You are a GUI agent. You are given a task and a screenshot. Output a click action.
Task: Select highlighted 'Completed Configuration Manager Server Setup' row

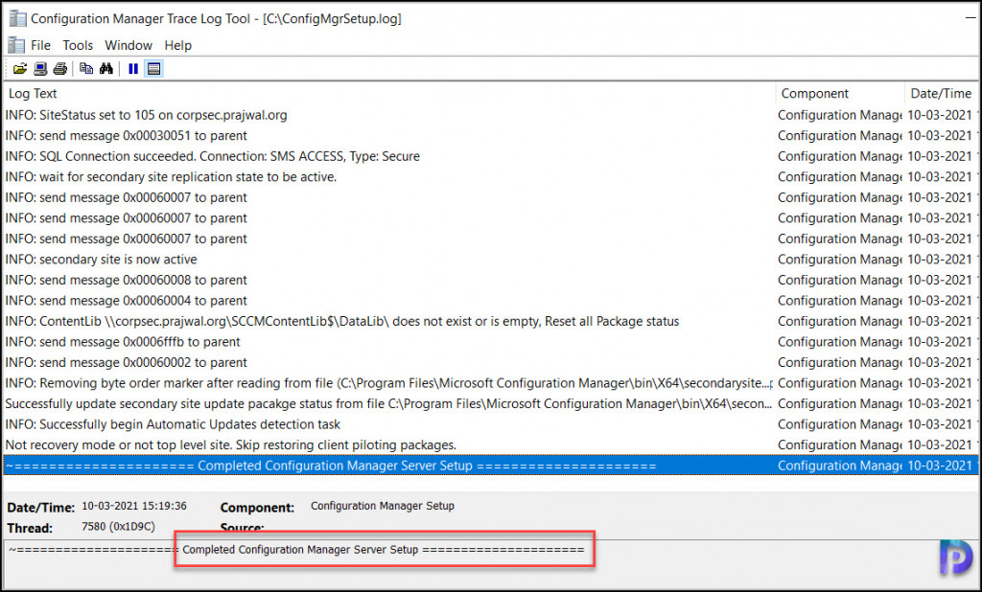pyautogui.click(x=490, y=466)
